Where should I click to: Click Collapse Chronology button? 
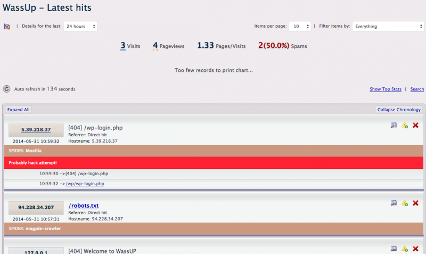[399, 110]
